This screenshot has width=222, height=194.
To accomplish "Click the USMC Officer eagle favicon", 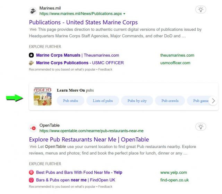I will (31, 63).
